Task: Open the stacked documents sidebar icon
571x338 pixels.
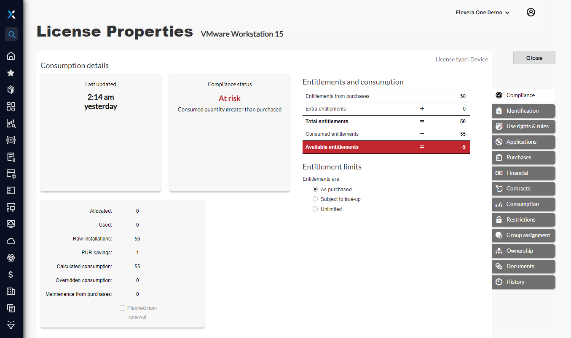Action: click(x=11, y=308)
